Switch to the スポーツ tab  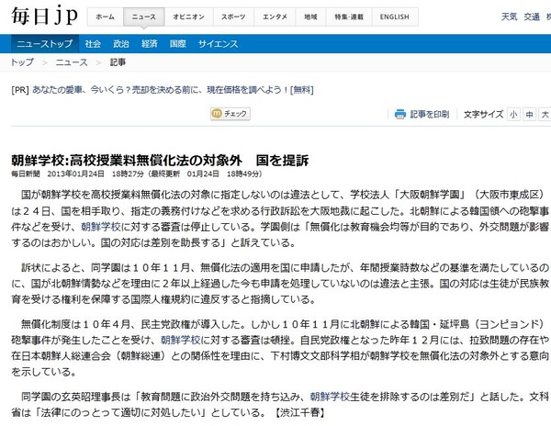click(x=233, y=17)
